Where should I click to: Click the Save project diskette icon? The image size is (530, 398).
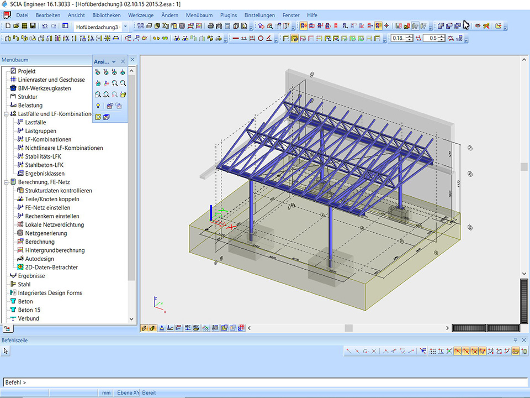click(33, 26)
